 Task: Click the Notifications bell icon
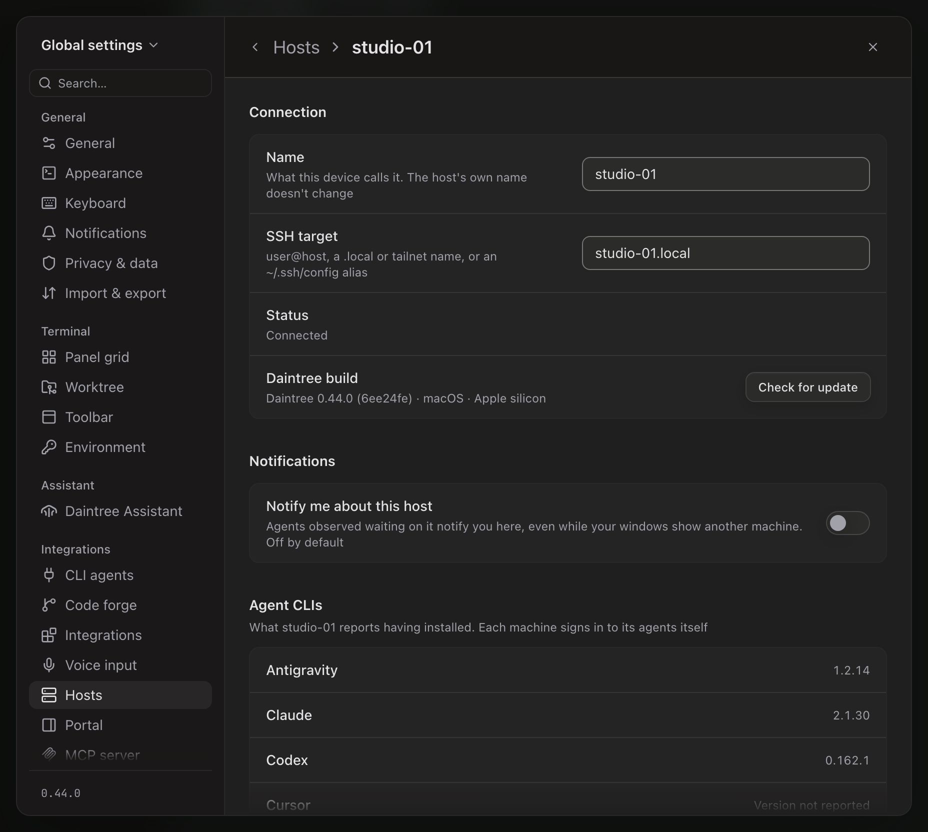(48, 233)
